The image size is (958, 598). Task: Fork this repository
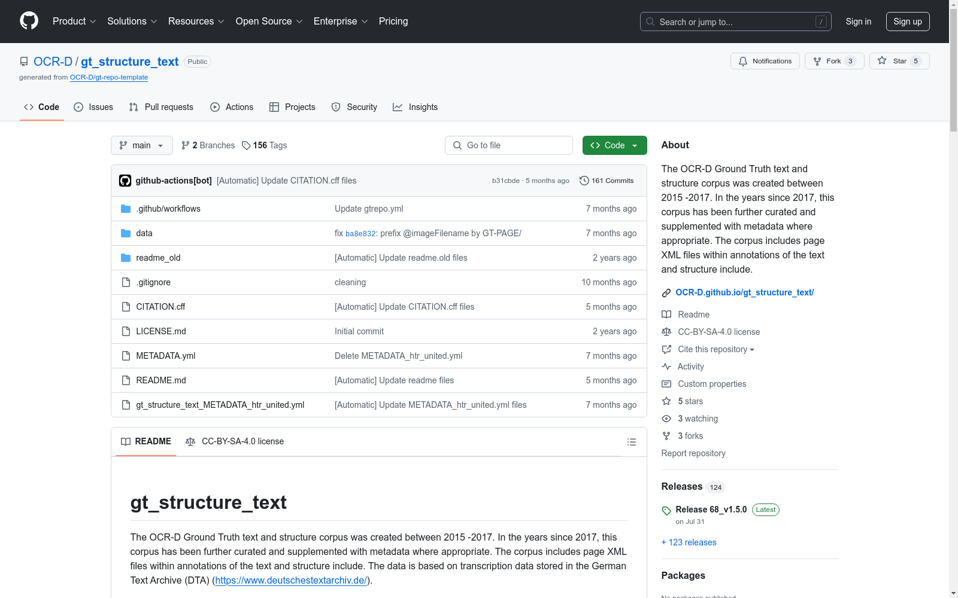pyautogui.click(x=834, y=61)
